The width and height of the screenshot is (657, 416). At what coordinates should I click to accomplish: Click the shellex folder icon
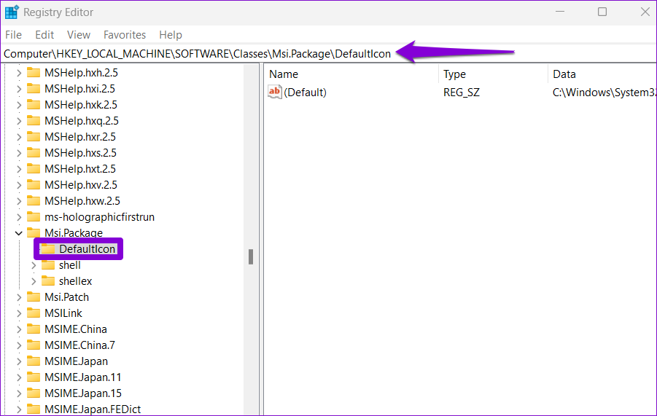pyautogui.click(x=48, y=281)
